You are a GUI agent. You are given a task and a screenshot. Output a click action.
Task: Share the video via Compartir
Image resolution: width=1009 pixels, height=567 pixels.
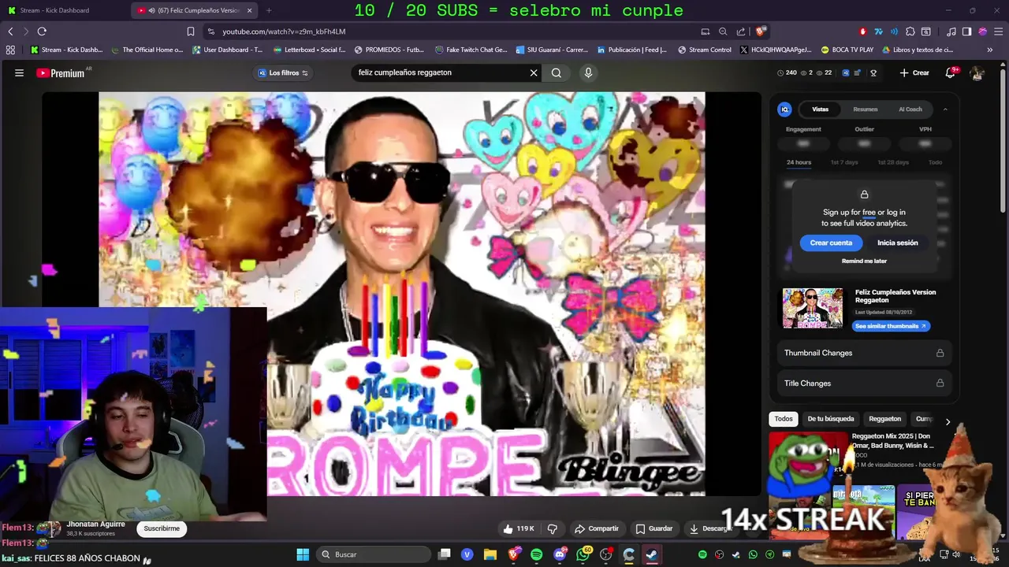(596, 528)
